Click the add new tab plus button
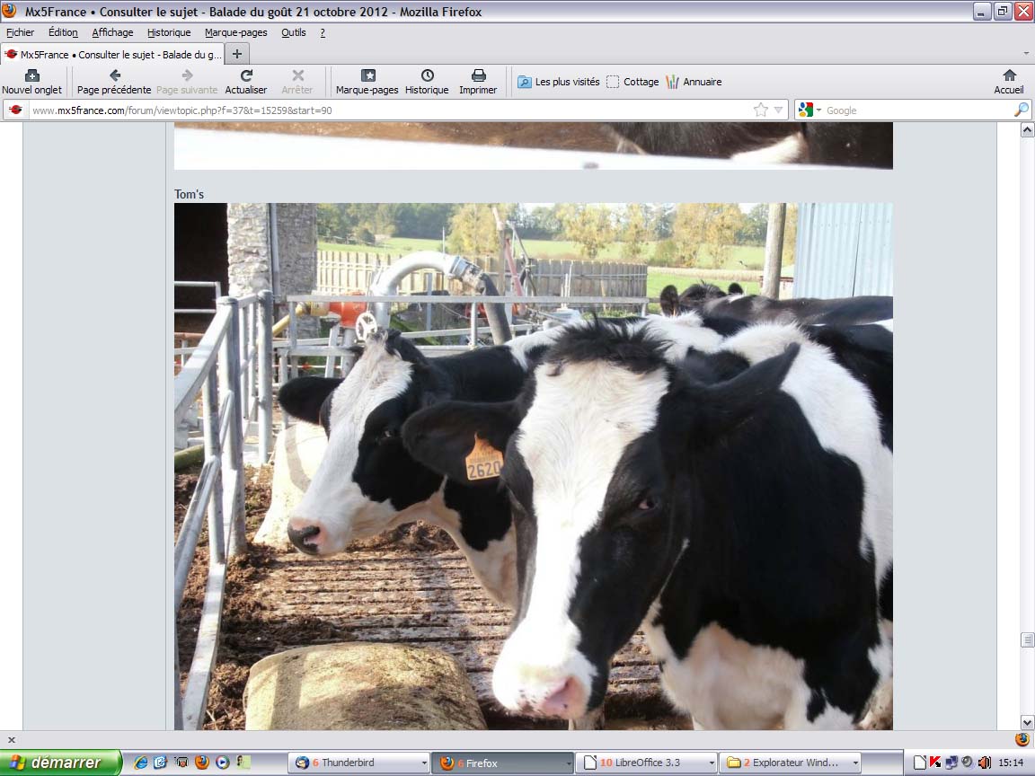 click(x=237, y=54)
